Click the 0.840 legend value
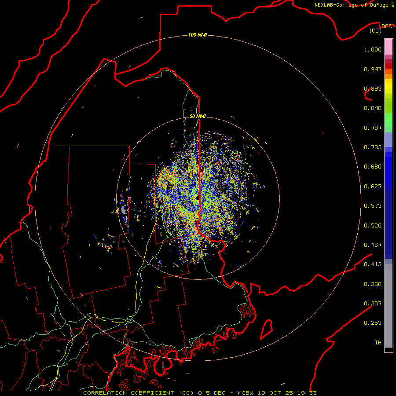 pyautogui.click(x=373, y=108)
